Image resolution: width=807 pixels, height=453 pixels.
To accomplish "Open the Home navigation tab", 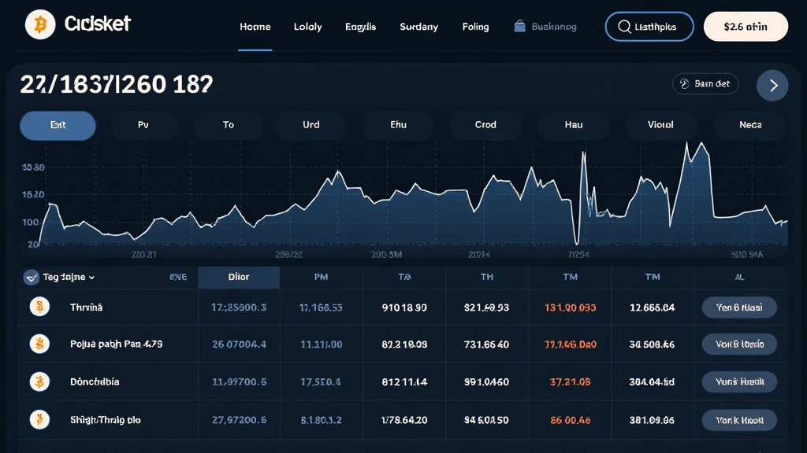I will coord(255,27).
